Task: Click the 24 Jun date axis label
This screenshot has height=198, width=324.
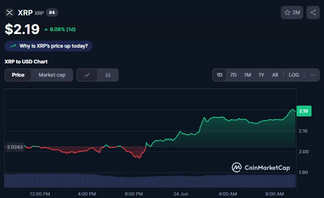Action: (181, 194)
